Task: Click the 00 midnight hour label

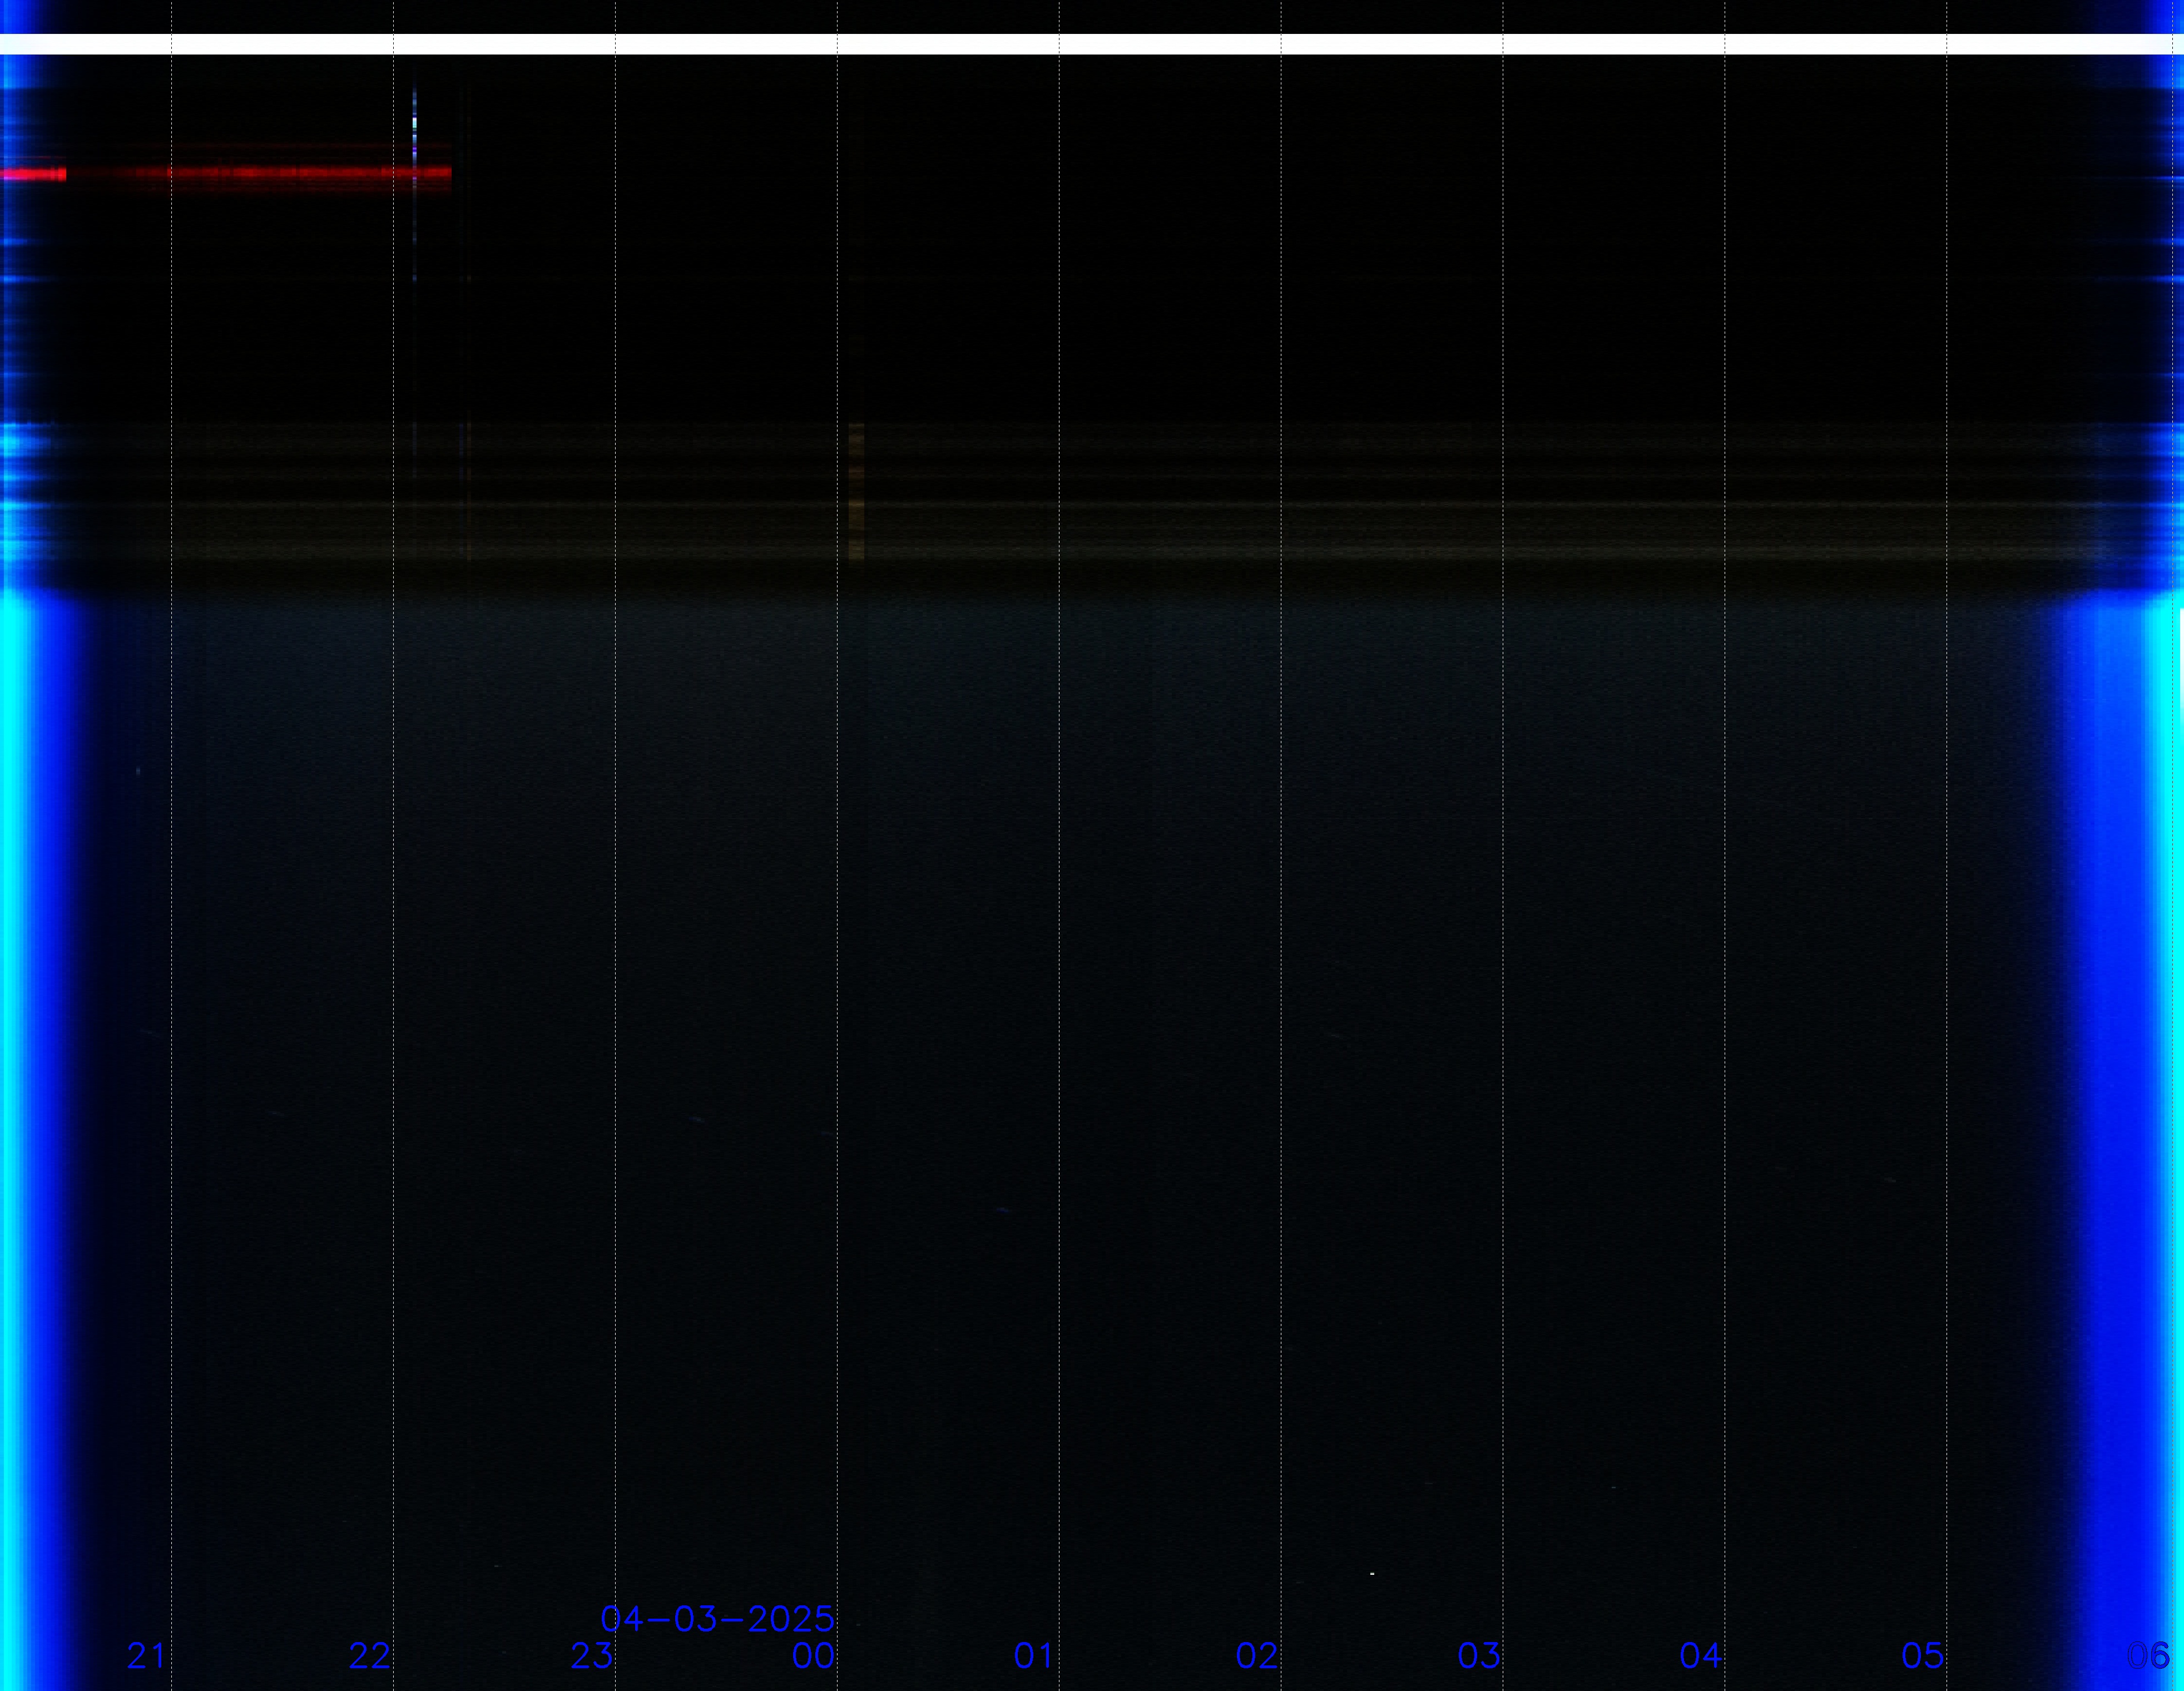Action: [x=812, y=1656]
